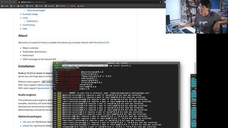Click 'npm install discord.js' command in terminal
This screenshot has height=128, width=228.
click(120, 65)
